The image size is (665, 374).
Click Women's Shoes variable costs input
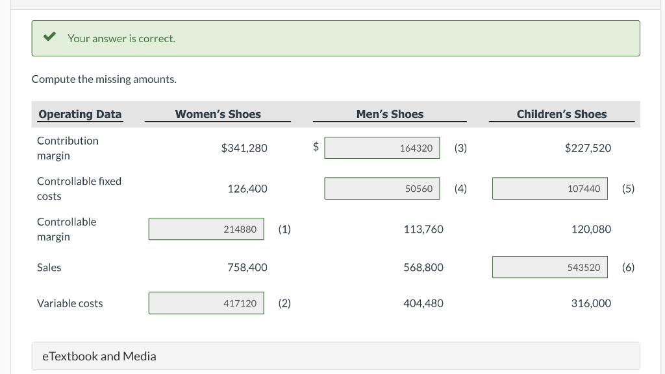pyautogui.click(x=206, y=303)
